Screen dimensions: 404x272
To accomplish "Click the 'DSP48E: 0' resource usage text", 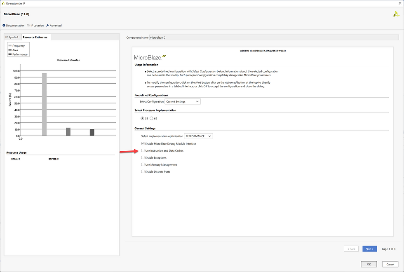I will (54, 159).
